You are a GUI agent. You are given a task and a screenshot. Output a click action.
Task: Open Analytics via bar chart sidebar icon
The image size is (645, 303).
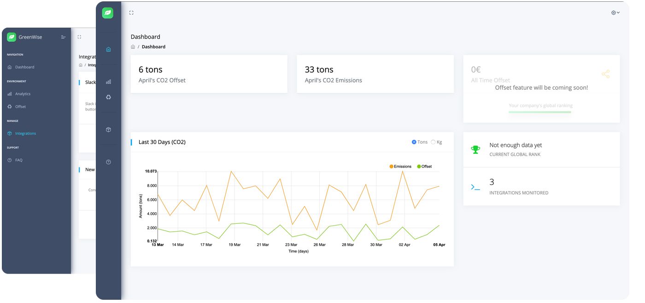[x=108, y=82]
